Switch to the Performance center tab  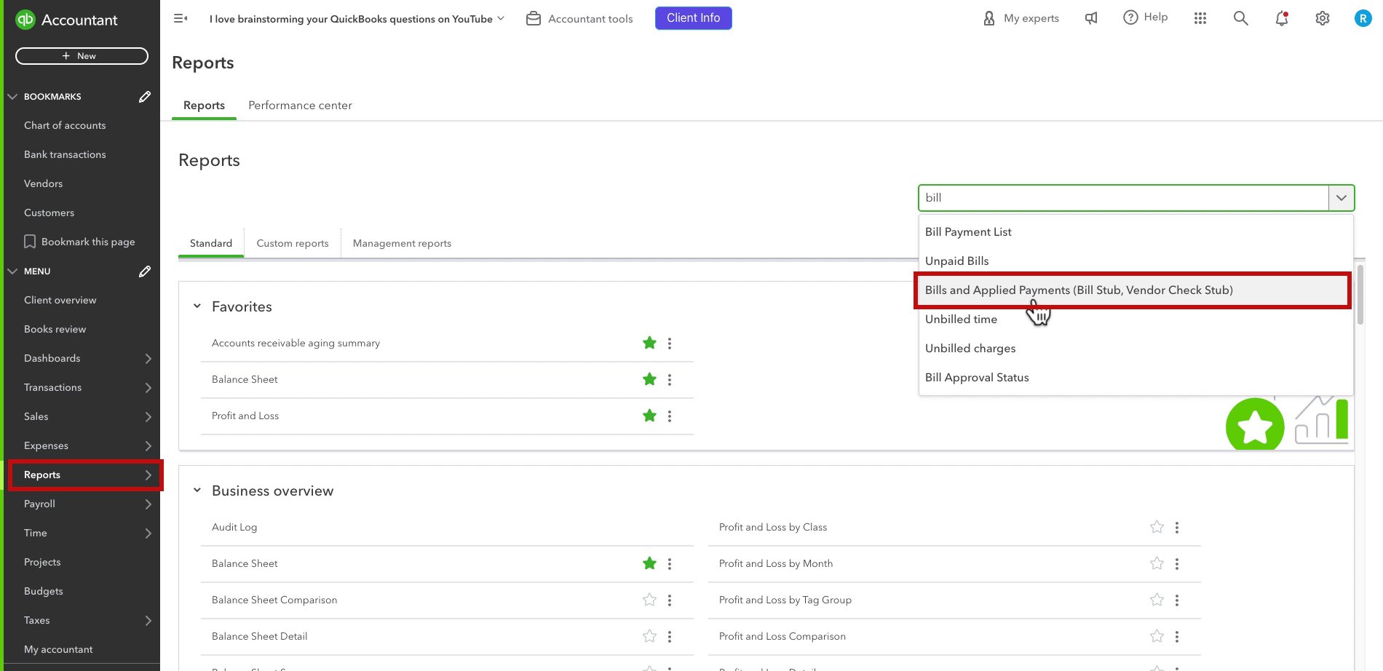click(x=300, y=106)
